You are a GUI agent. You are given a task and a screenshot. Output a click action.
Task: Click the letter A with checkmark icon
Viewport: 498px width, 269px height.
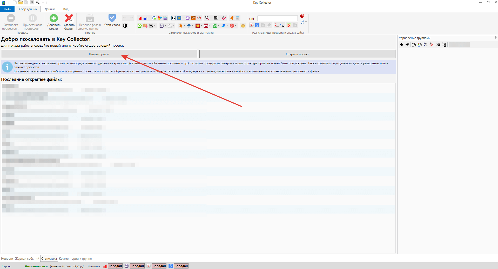pyautogui.click(x=224, y=18)
